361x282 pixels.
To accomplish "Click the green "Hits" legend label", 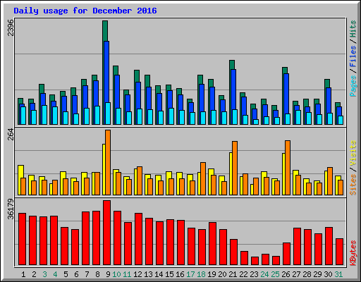I will (x=353, y=29).
